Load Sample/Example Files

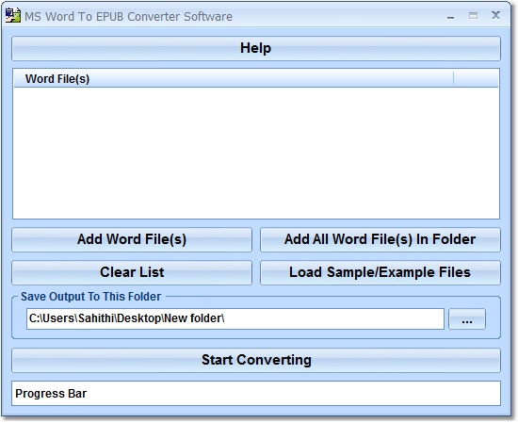coord(380,272)
